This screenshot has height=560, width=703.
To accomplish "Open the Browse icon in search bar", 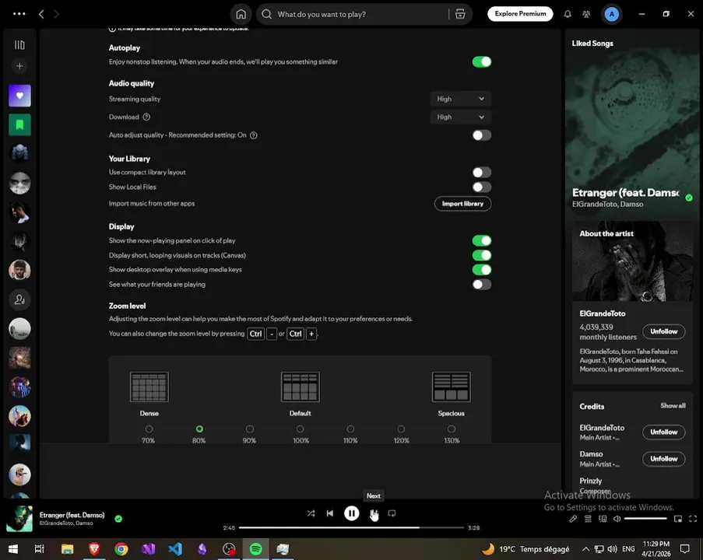I will (460, 14).
